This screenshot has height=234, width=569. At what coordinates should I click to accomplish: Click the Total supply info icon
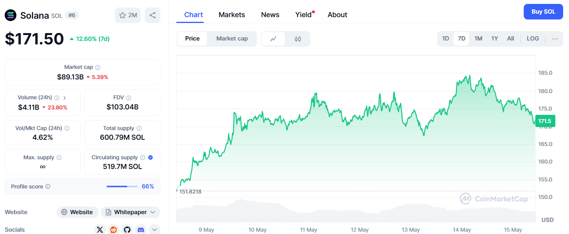pyautogui.click(x=139, y=128)
